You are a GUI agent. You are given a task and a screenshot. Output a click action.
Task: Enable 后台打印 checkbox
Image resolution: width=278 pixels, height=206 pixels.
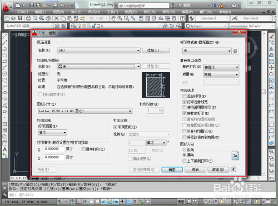pos(184,96)
